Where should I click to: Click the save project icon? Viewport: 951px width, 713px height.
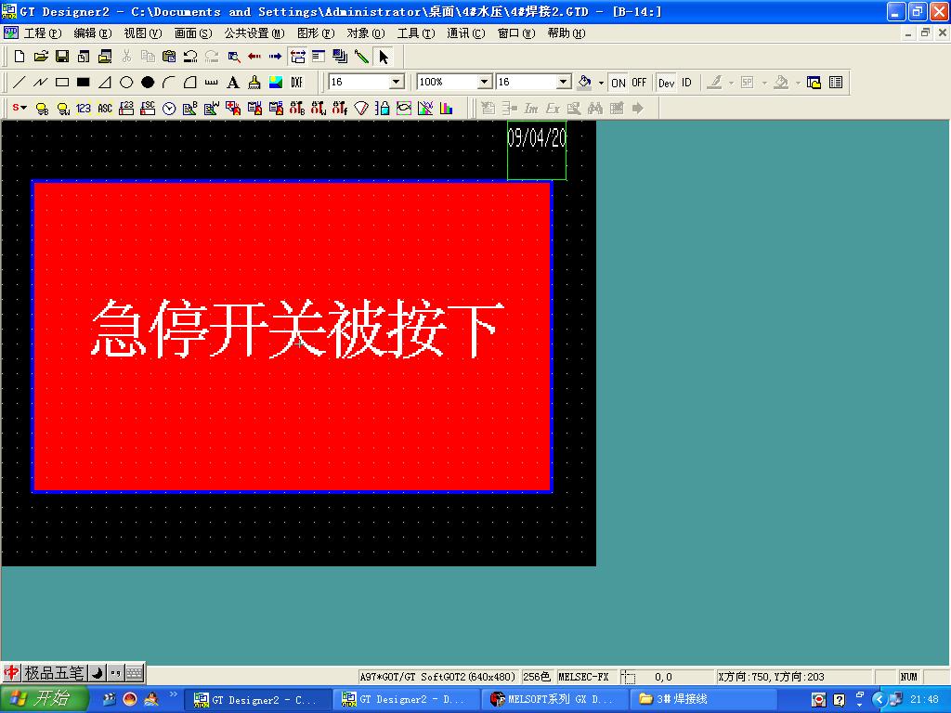coord(62,57)
